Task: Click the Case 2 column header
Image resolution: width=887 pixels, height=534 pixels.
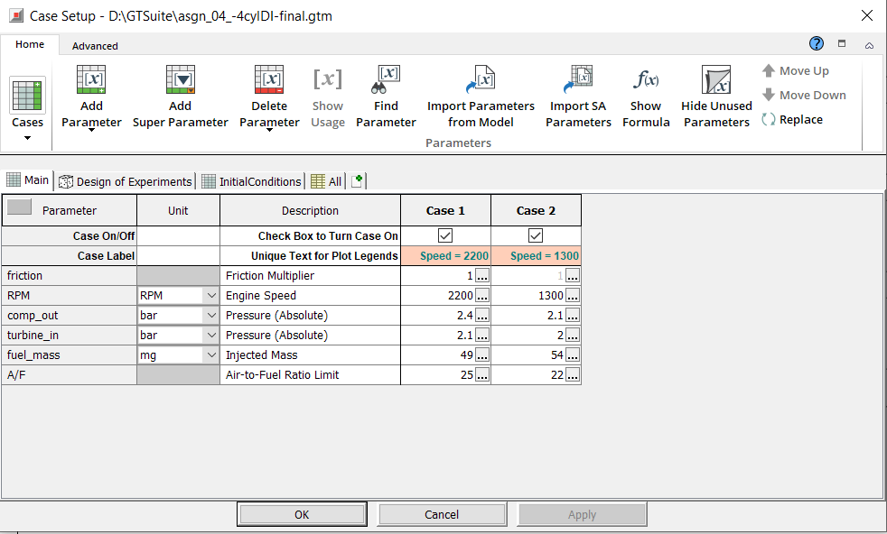Action: tap(537, 211)
